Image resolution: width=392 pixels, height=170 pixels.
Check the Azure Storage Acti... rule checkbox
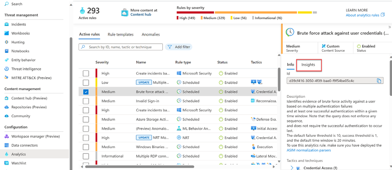pyautogui.click(x=86, y=120)
